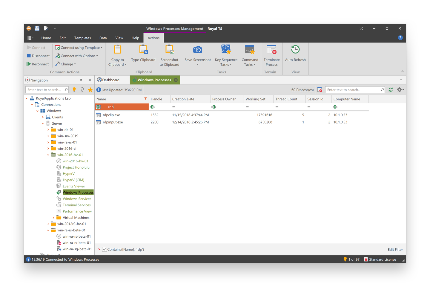
Task: Select Windows Services in the tree
Action: [77, 199]
